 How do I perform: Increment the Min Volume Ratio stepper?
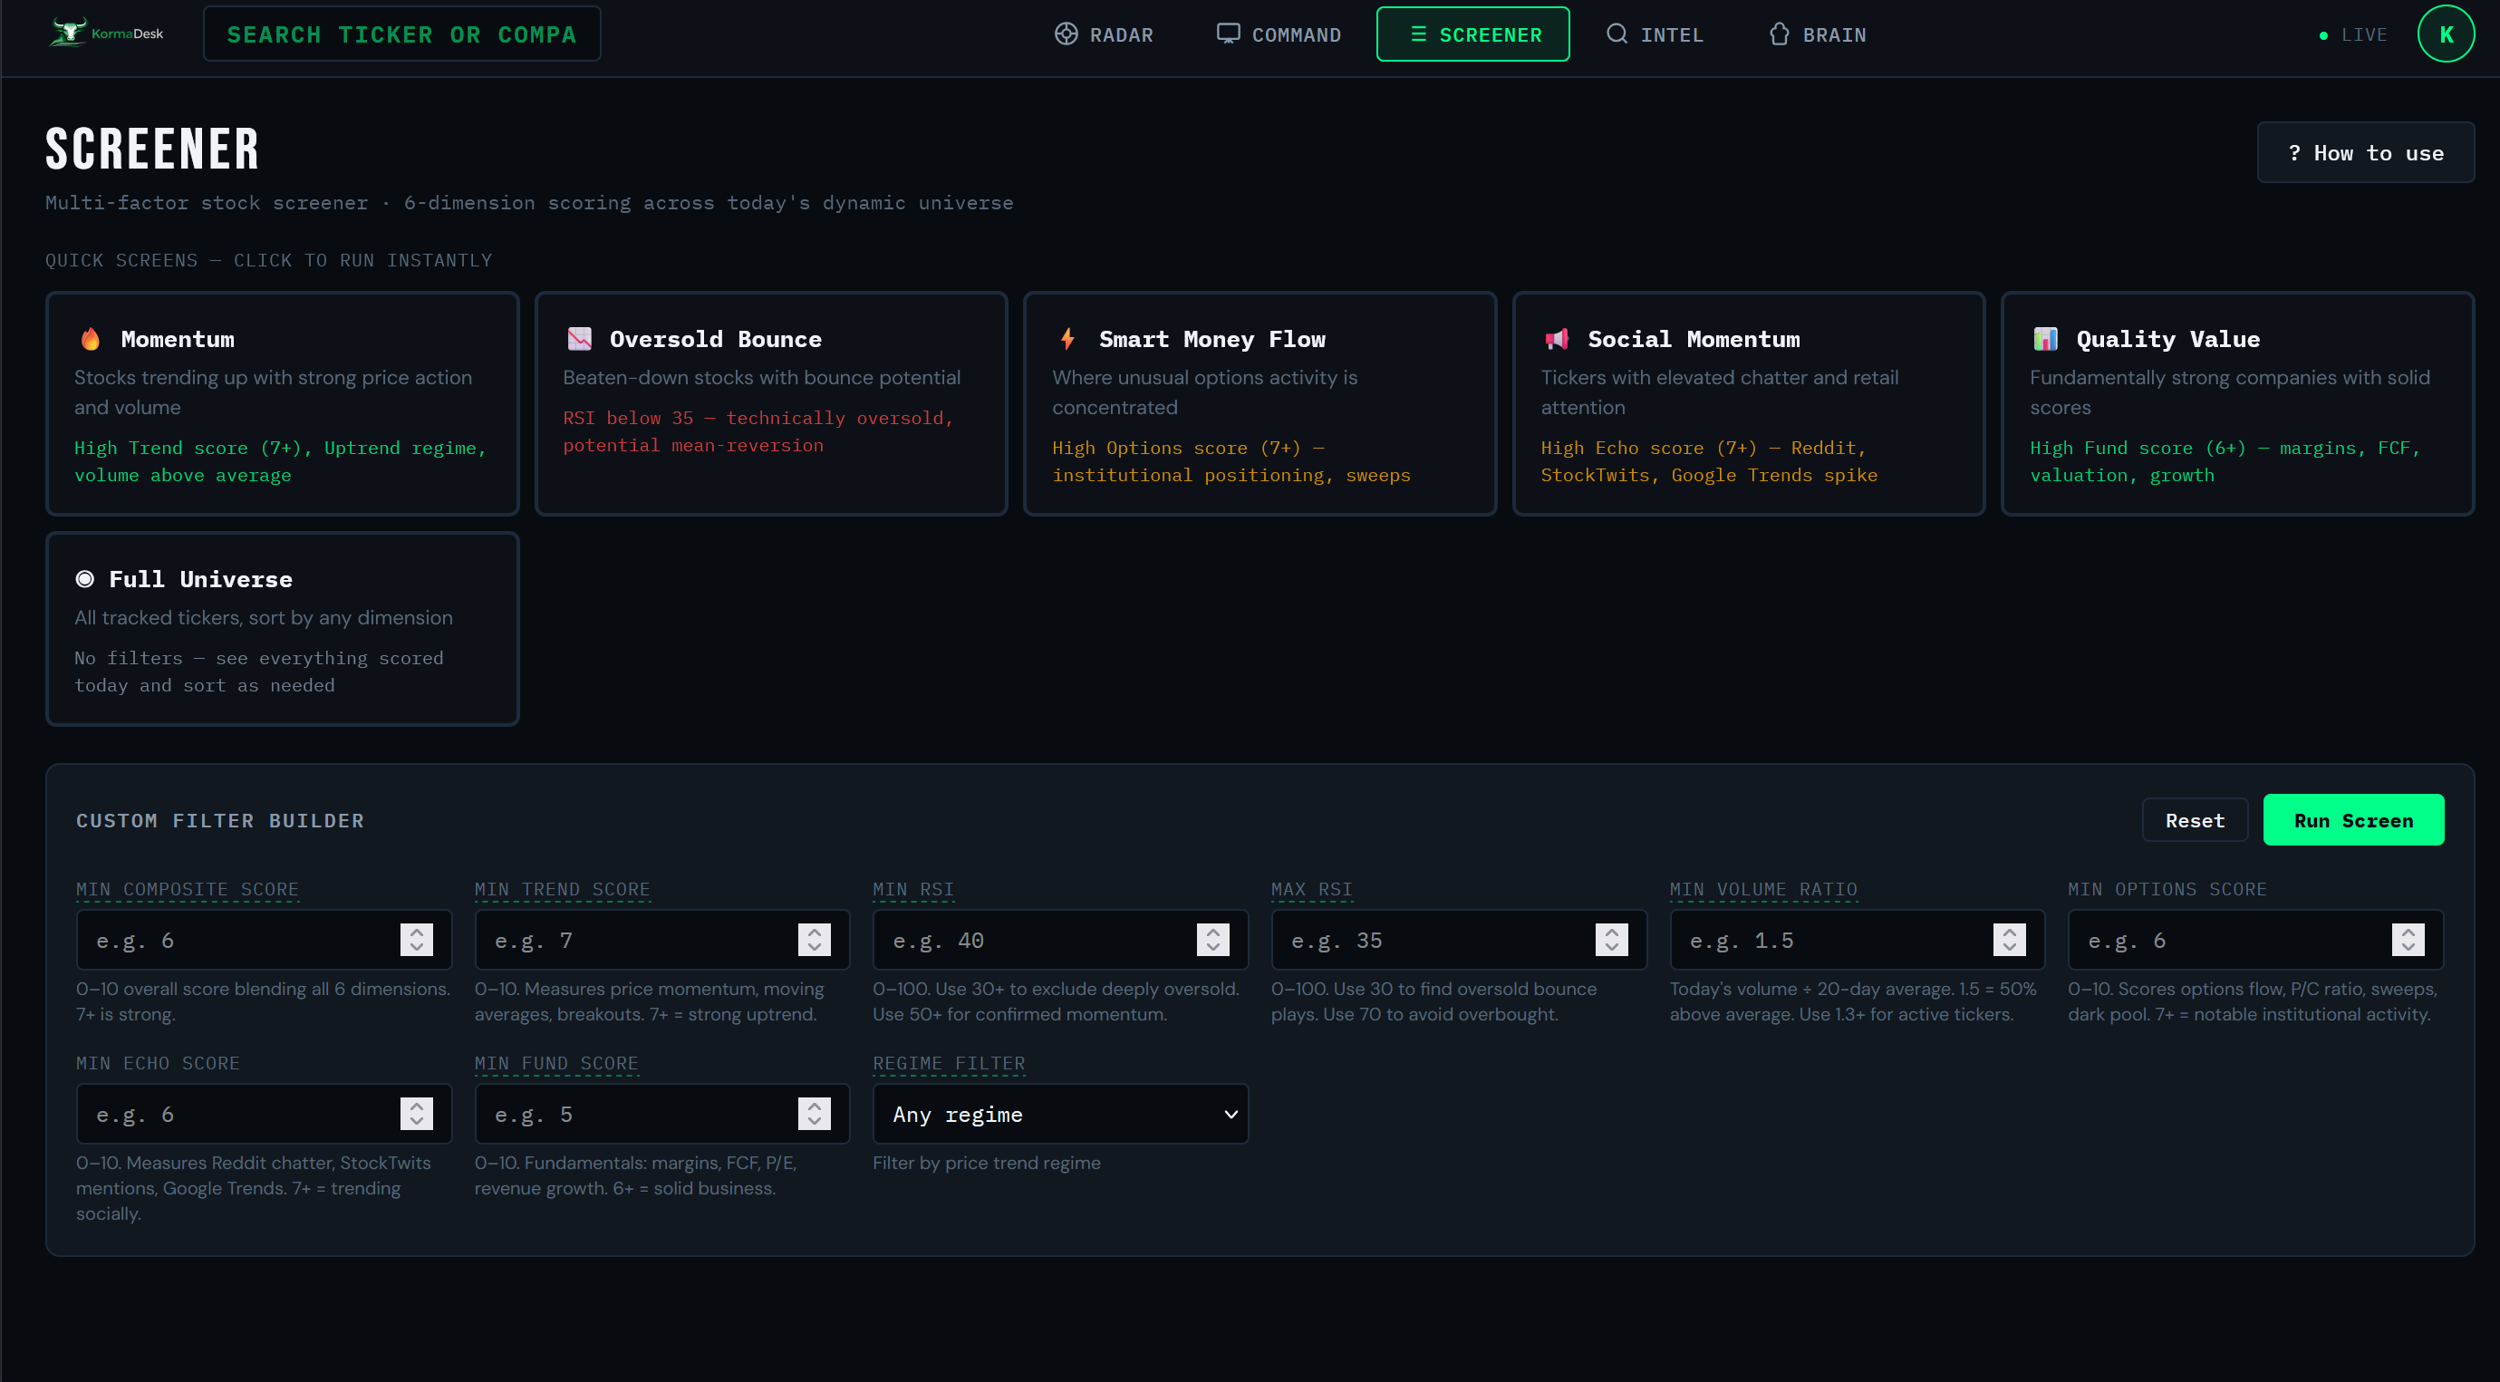point(2009,932)
